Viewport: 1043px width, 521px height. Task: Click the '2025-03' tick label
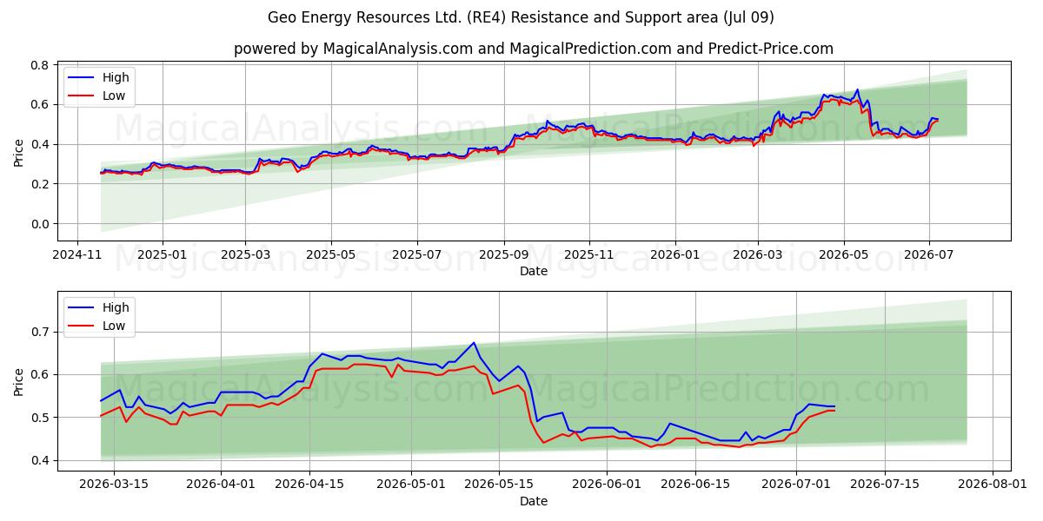(245, 254)
